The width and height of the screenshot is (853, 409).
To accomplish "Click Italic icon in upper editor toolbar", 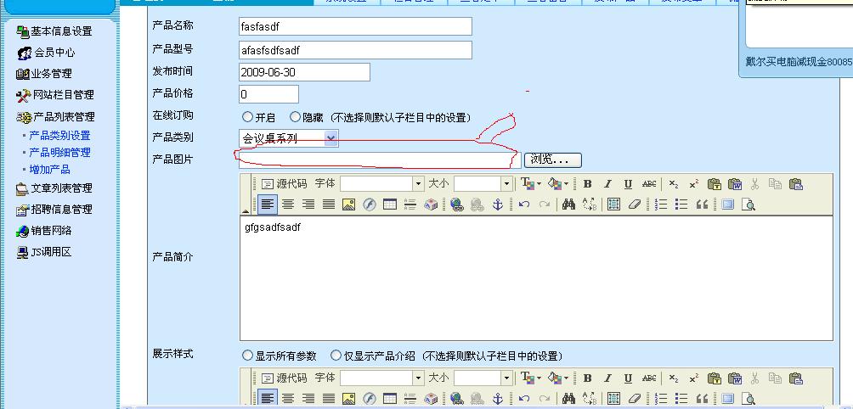I will click(x=607, y=184).
